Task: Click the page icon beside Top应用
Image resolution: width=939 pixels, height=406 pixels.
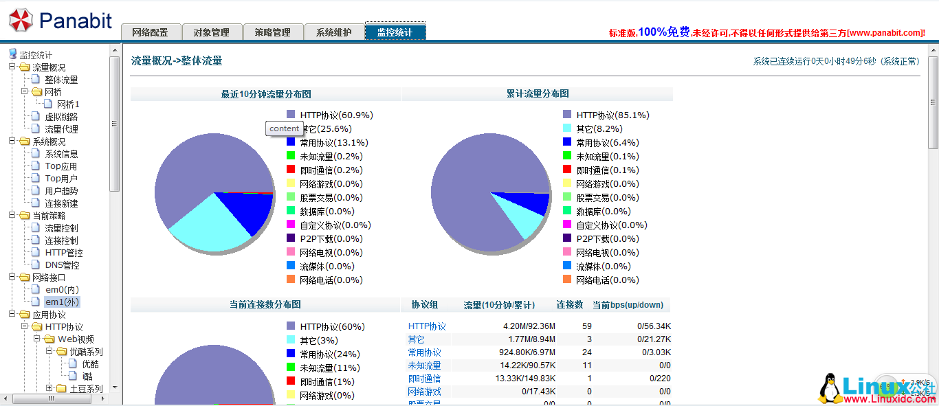Action: pos(36,166)
